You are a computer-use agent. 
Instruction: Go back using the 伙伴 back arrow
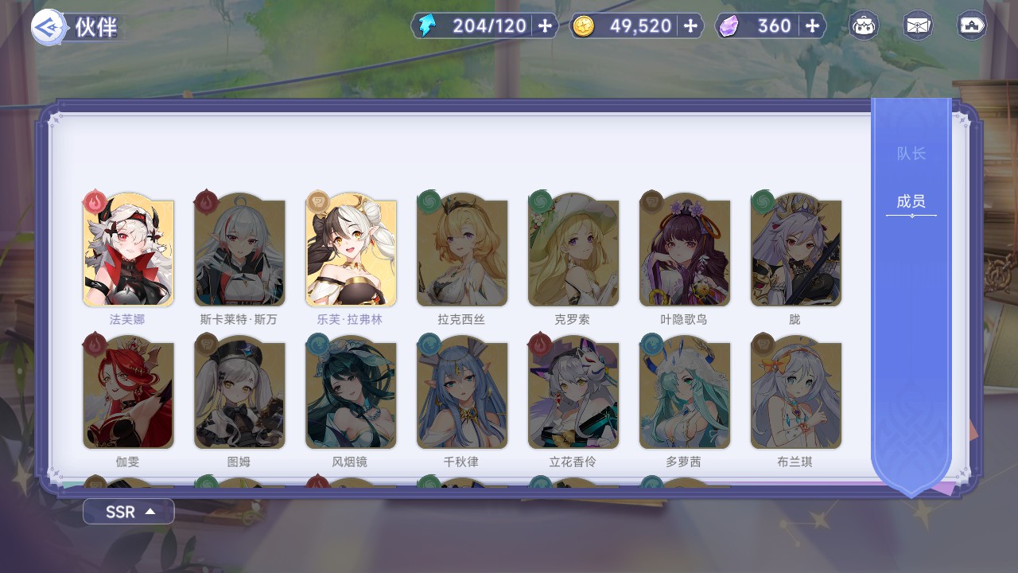(x=46, y=27)
